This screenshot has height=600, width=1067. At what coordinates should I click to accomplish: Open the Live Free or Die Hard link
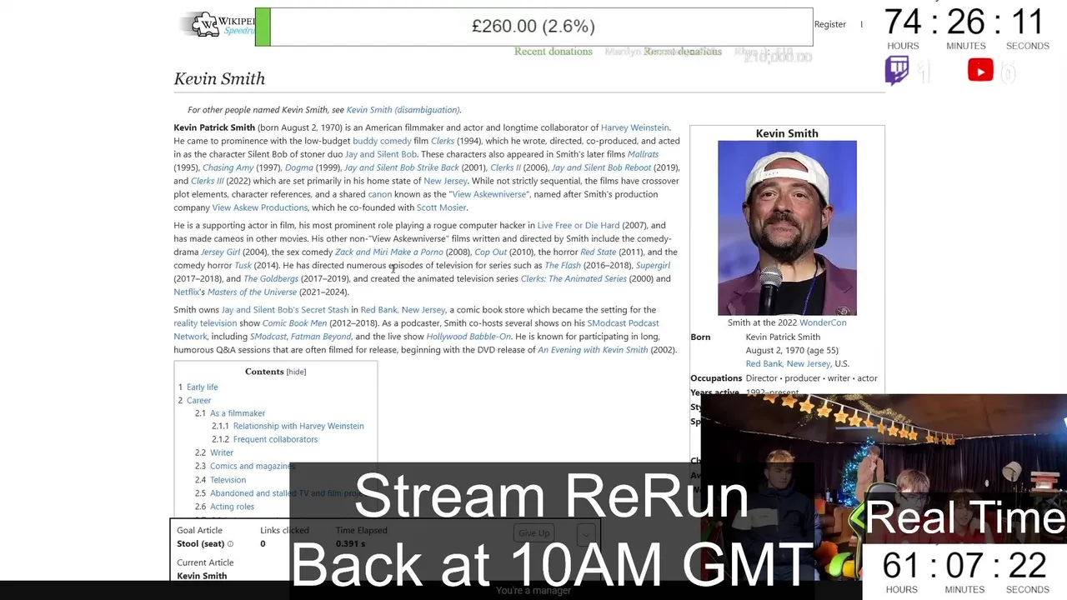click(x=579, y=225)
